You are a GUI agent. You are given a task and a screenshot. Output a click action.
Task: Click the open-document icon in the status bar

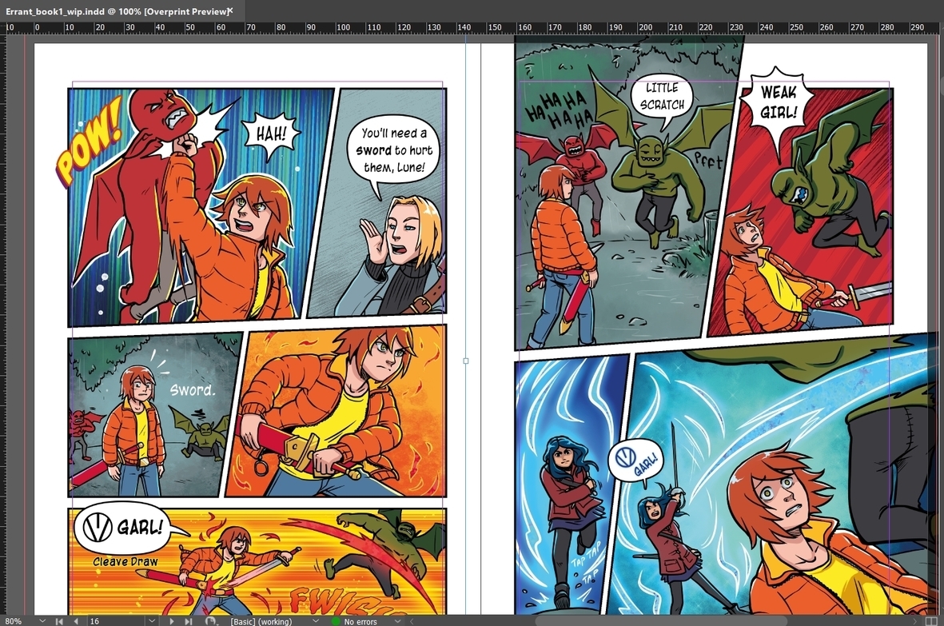pos(211,621)
